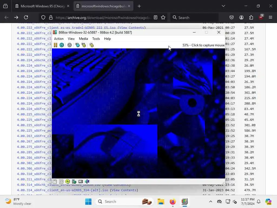This screenshot has width=277, height=208.
Task: Pause the 86Box emulation
Action: click(55, 45)
